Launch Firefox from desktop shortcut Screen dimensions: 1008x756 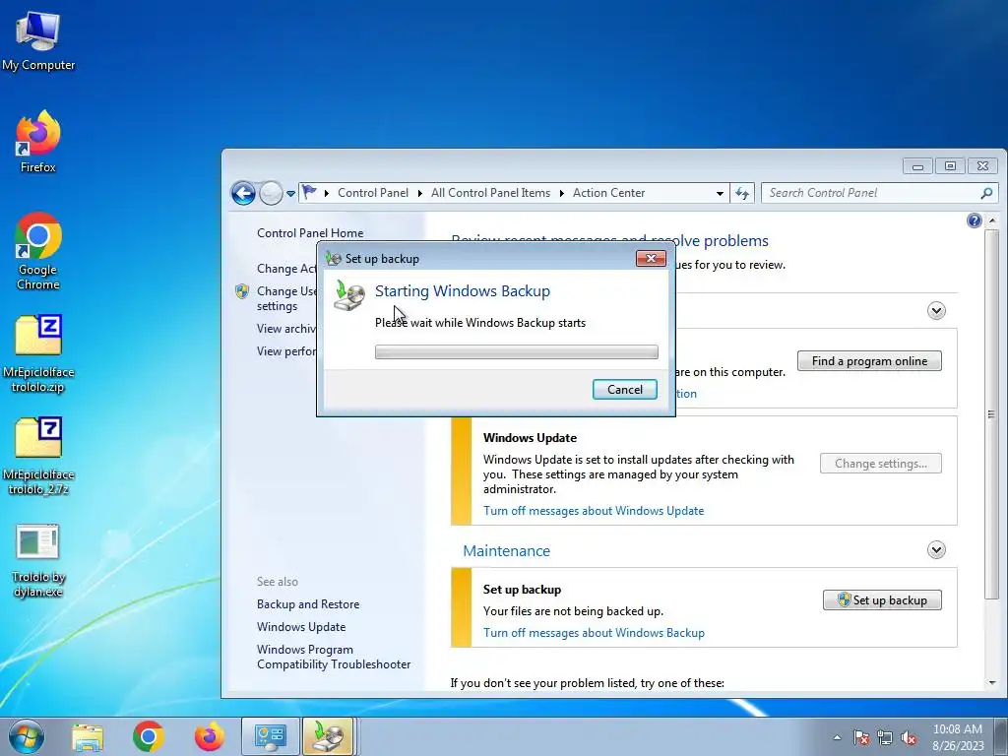click(x=38, y=142)
